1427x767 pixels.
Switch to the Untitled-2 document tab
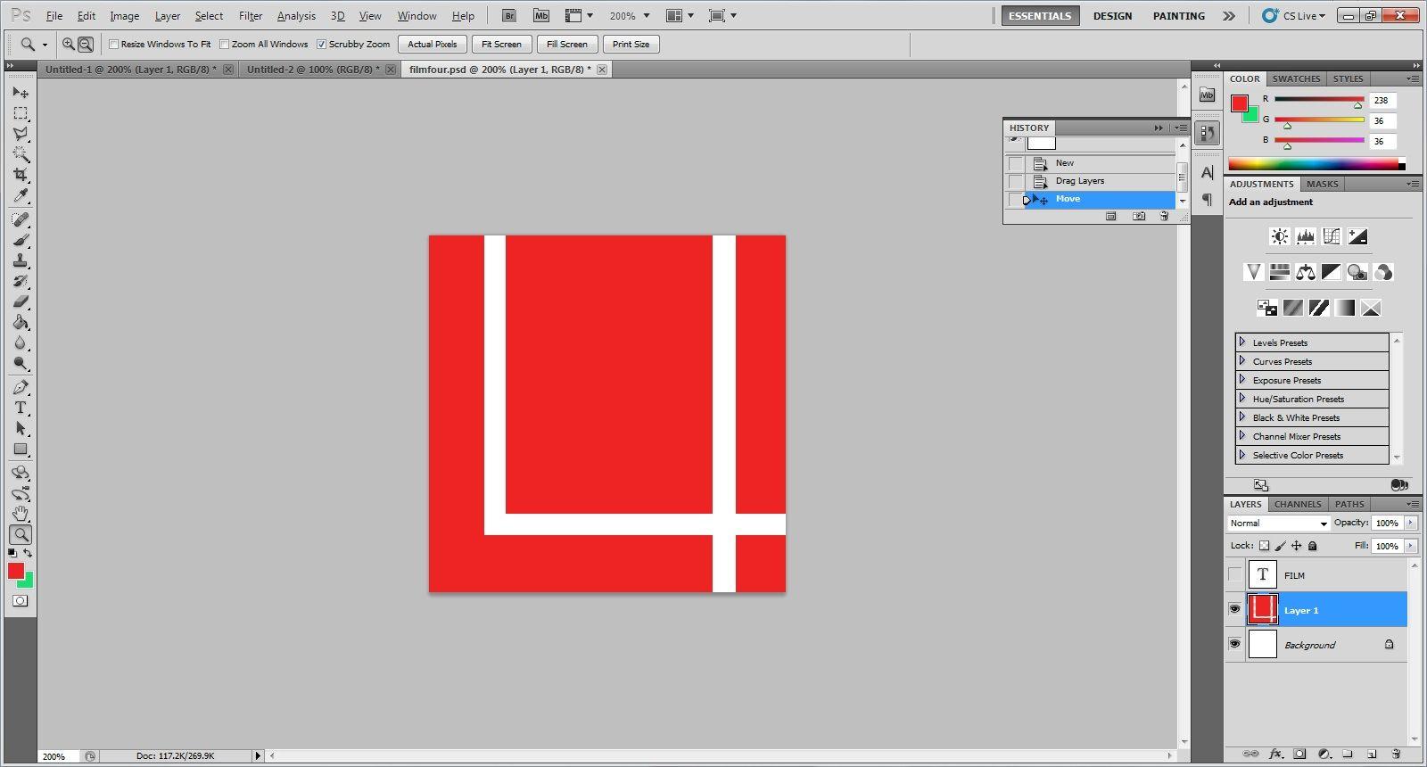[x=313, y=70]
